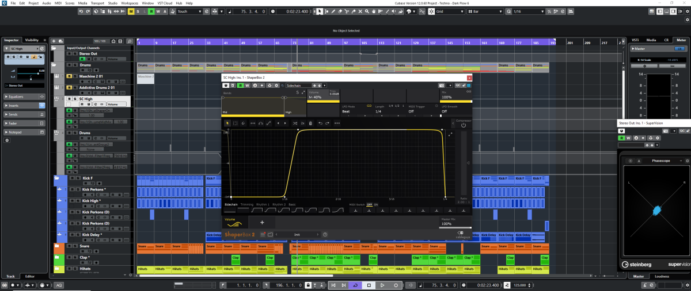Open the Transport menu
The image size is (691, 291).
click(x=97, y=3)
